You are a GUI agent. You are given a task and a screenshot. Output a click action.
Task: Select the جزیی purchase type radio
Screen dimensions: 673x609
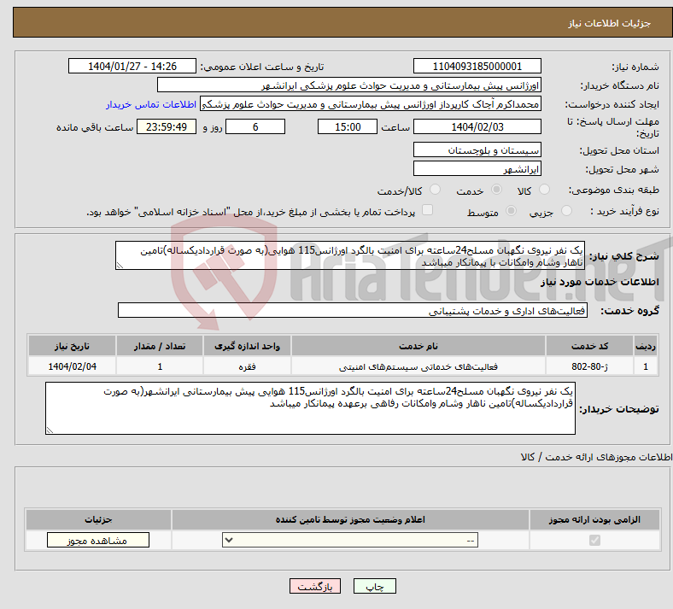566,210
